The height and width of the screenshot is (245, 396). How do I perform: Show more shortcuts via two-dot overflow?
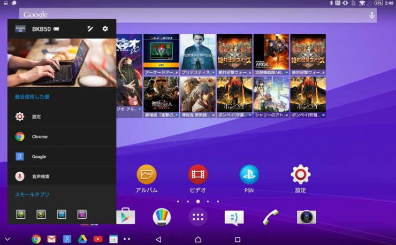click(127, 239)
